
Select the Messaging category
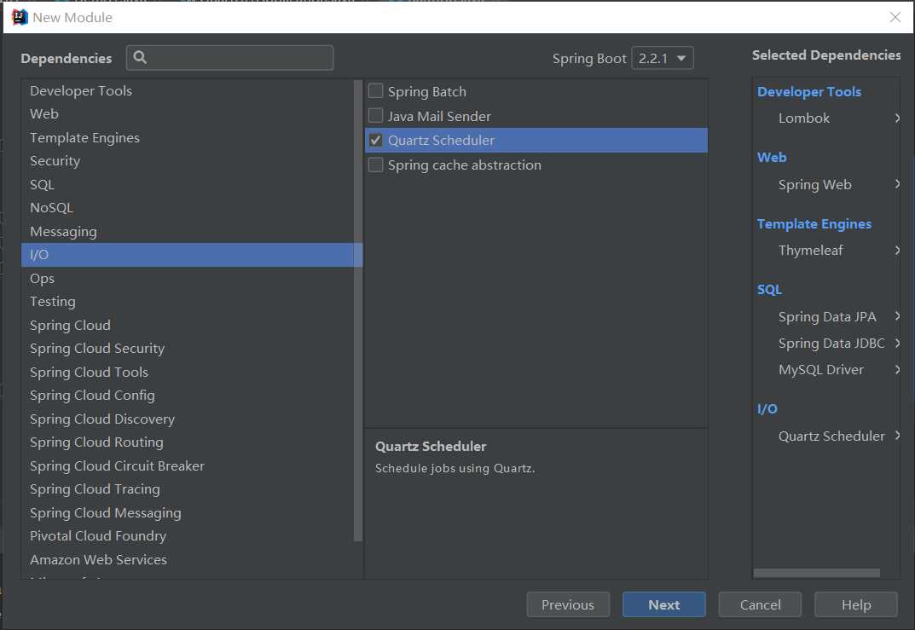point(188,232)
